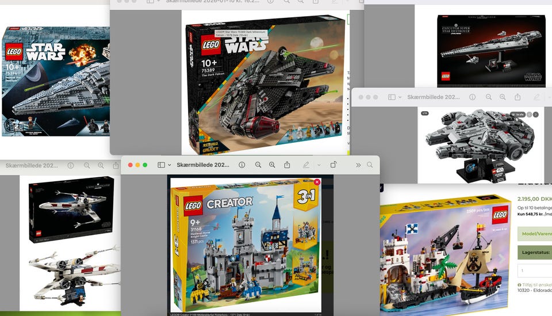Rotate the castle image with toolbar rotate icon

coord(333,165)
